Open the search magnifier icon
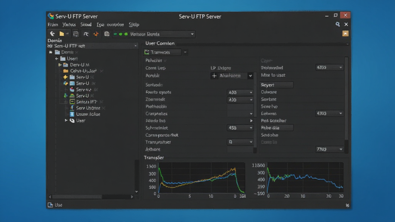 pos(338,24)
